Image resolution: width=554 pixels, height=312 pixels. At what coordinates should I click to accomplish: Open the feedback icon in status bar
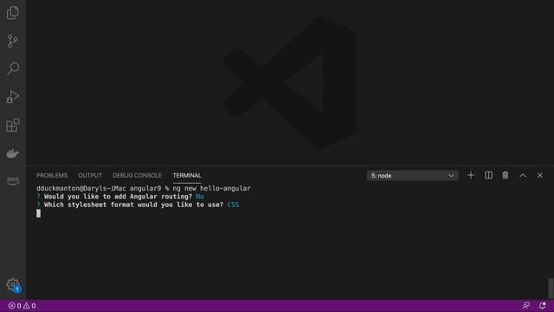click(526, 306)
